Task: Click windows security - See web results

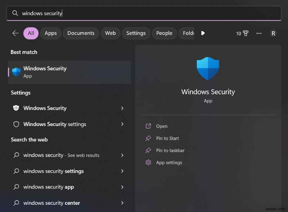Action: (x=60, y=155)
